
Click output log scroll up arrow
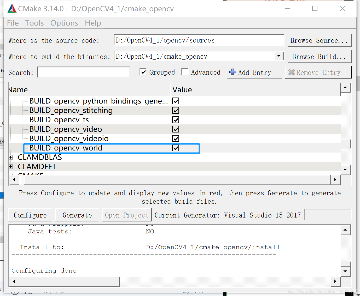[x=345, y=230]
